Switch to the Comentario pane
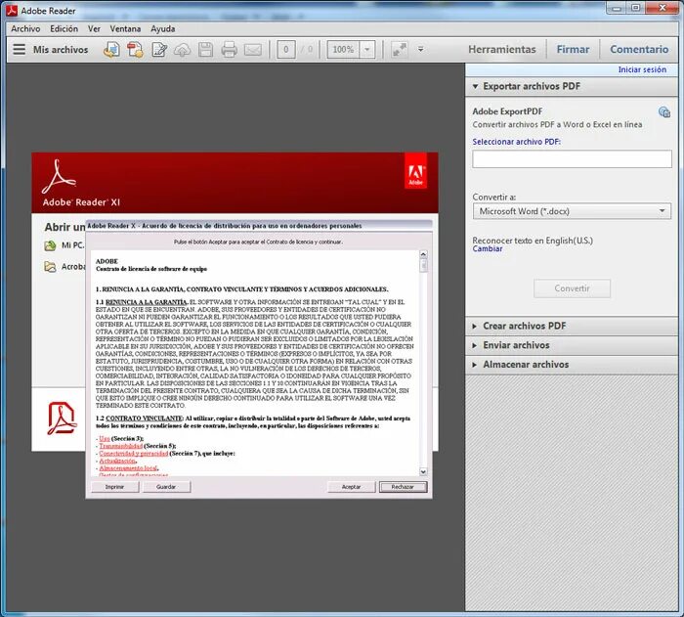684x617 pixels. (639, 49)
